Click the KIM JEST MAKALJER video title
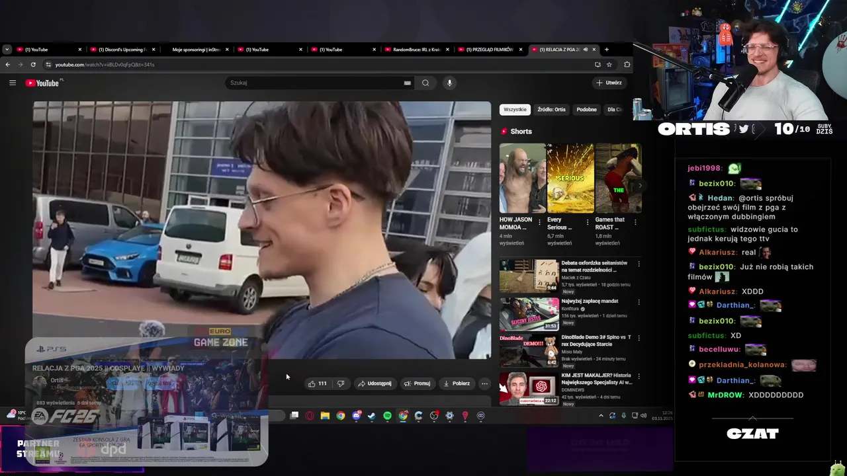 coord(596,379)
